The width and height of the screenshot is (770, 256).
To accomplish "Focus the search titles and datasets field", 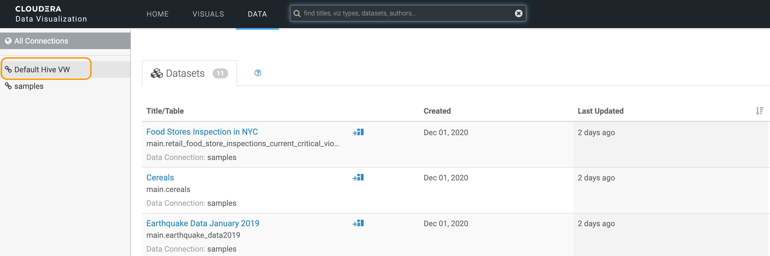I will pos(408,14).
